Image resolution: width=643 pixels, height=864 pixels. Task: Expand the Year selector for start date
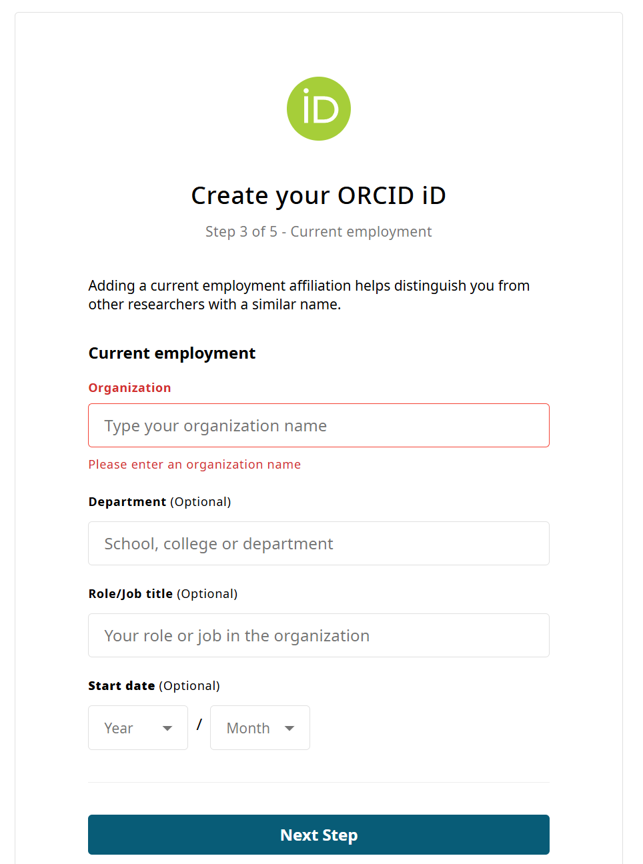(x=137, y=728)
